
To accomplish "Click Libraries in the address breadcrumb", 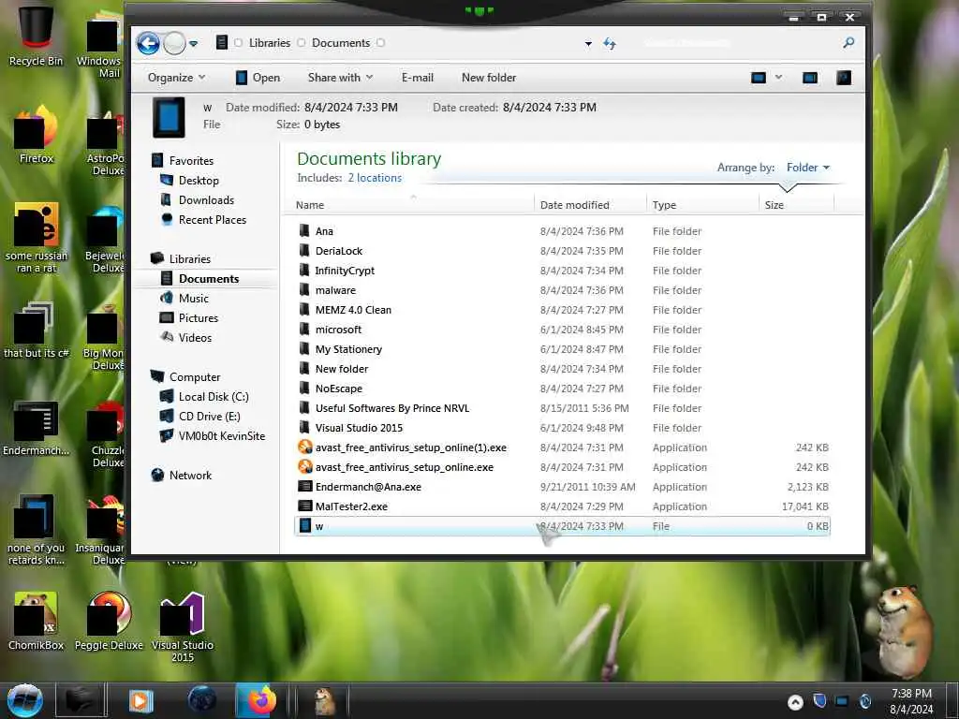I will (269, 43).
